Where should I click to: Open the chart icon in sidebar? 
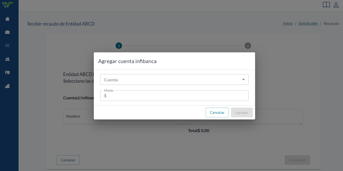point(8,86)
